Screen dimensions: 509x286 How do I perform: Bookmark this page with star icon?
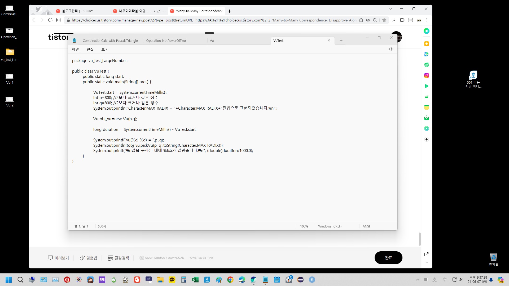384,20
